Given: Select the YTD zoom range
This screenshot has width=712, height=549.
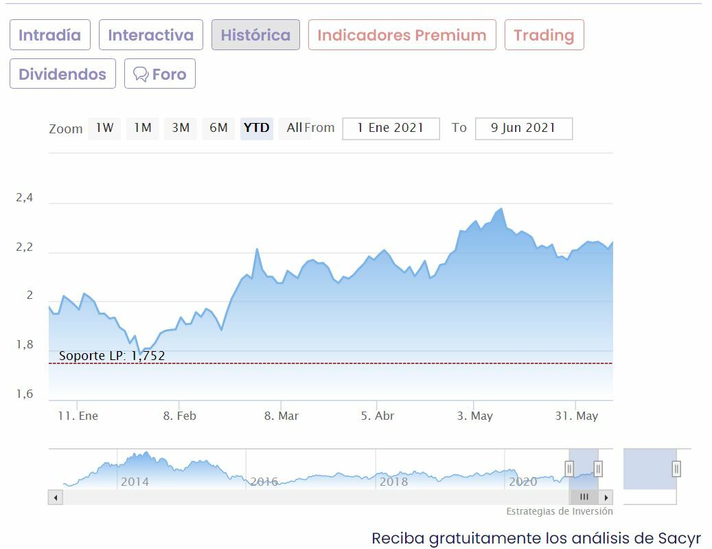Looking at the screenshot, I should tap(257, 128).
